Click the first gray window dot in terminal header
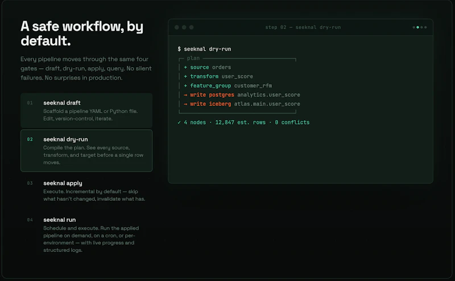Screen dimensions: 455x281 pyautogui.click(x=177, y=27)
